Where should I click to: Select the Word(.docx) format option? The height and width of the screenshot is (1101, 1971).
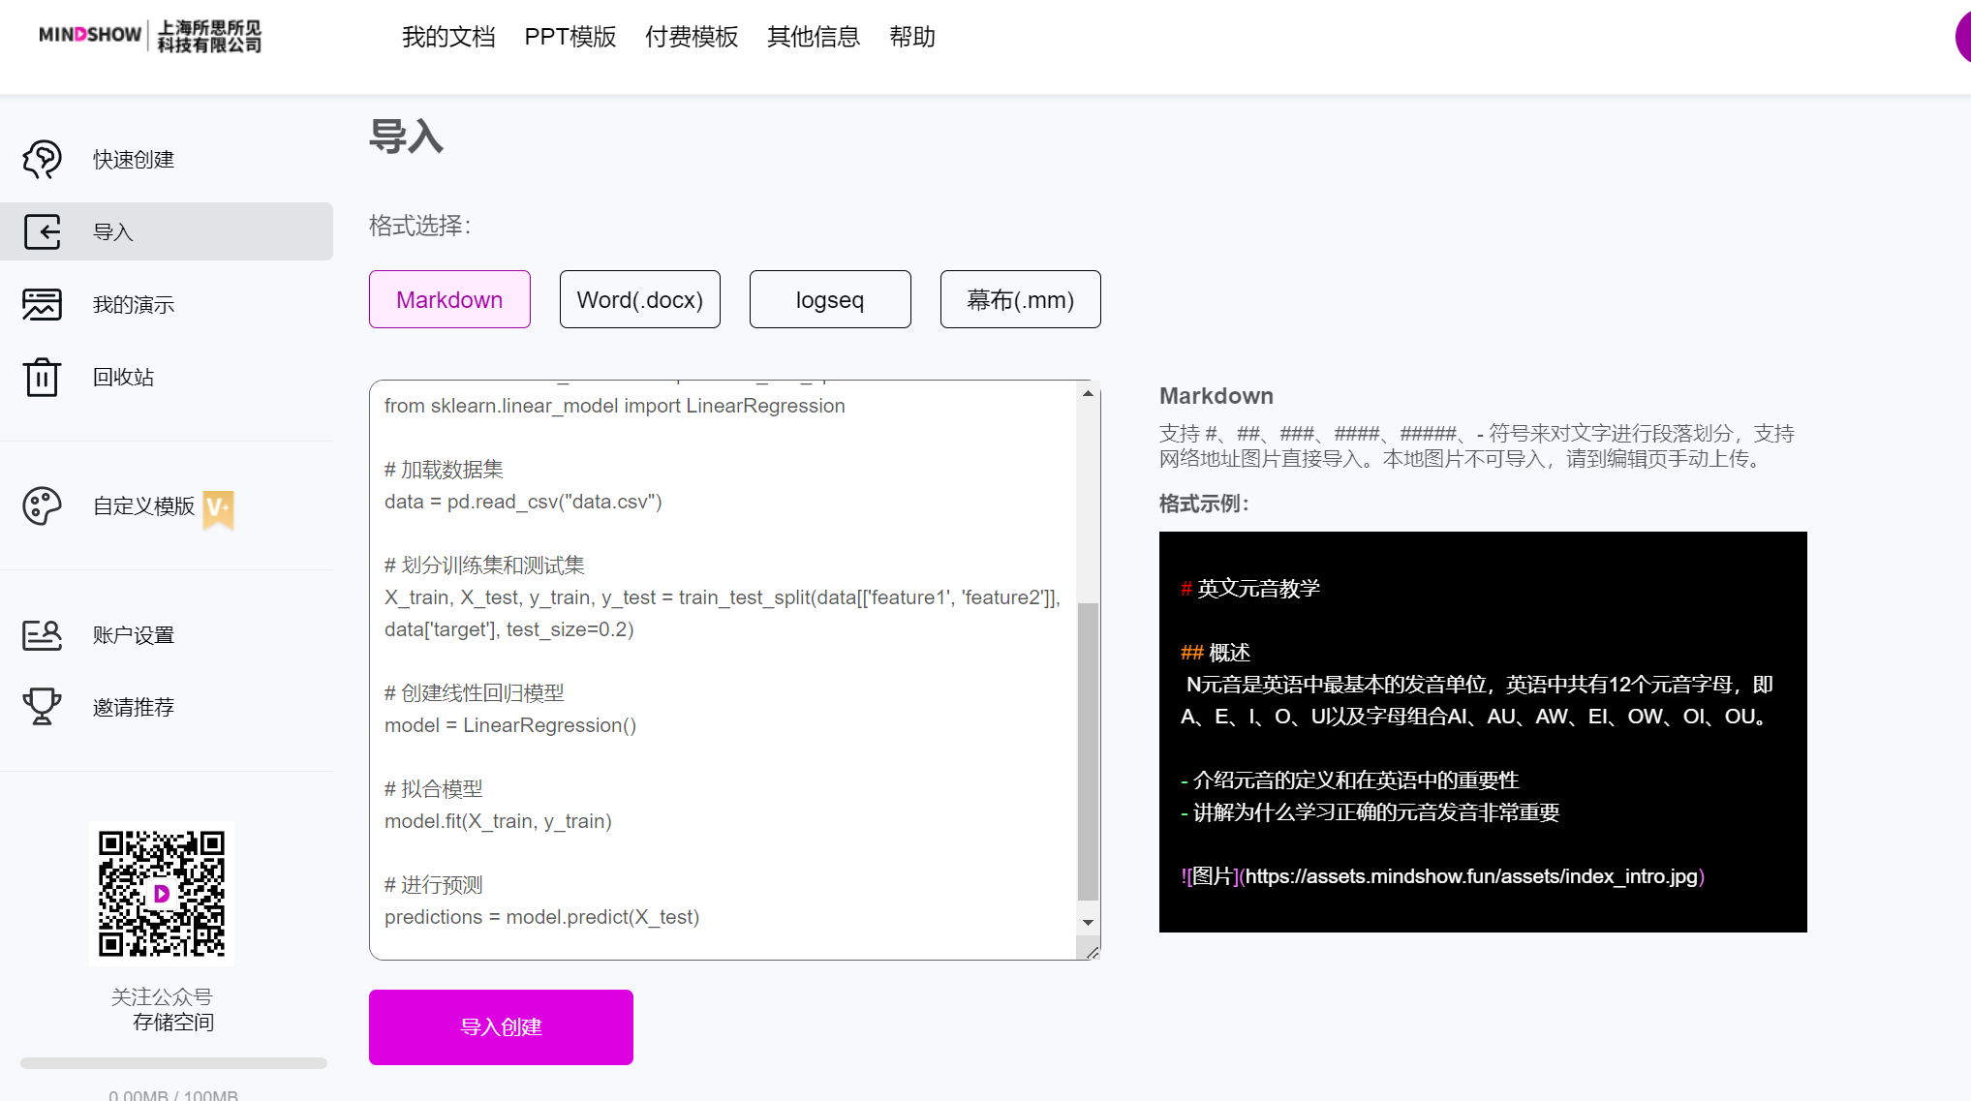[639, 299]
